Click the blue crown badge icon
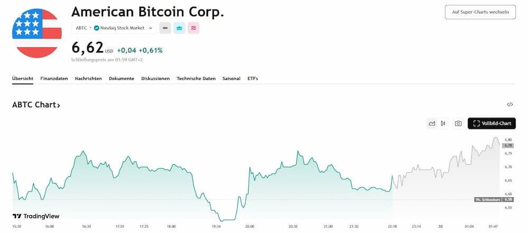Image resolution: width=528 pixels, height=233 pixels. (180, 28)
